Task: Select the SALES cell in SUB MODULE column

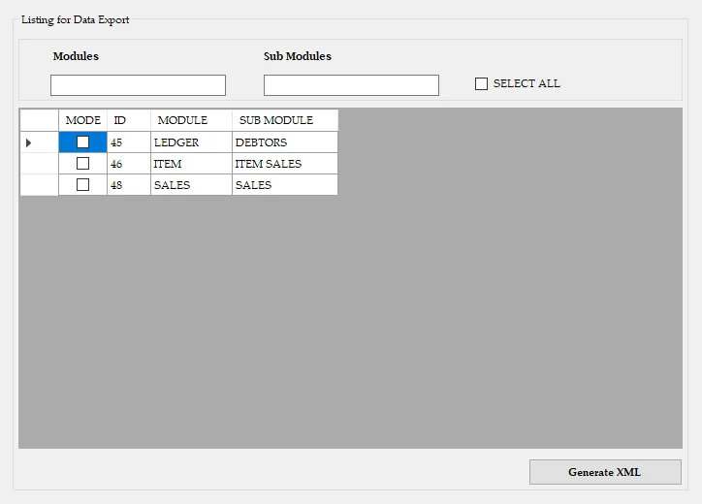Action: [x=285, y=185]
